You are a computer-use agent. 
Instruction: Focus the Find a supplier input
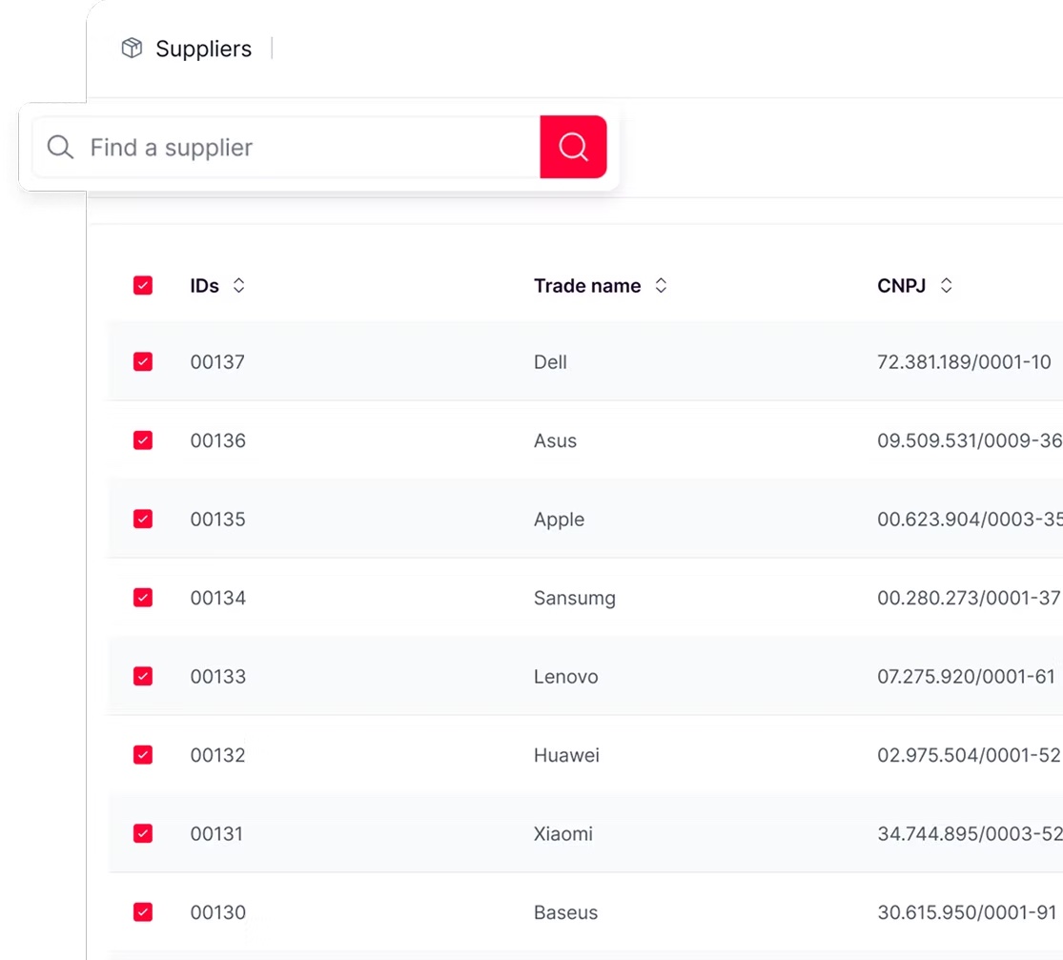click(x=286, y=147)
